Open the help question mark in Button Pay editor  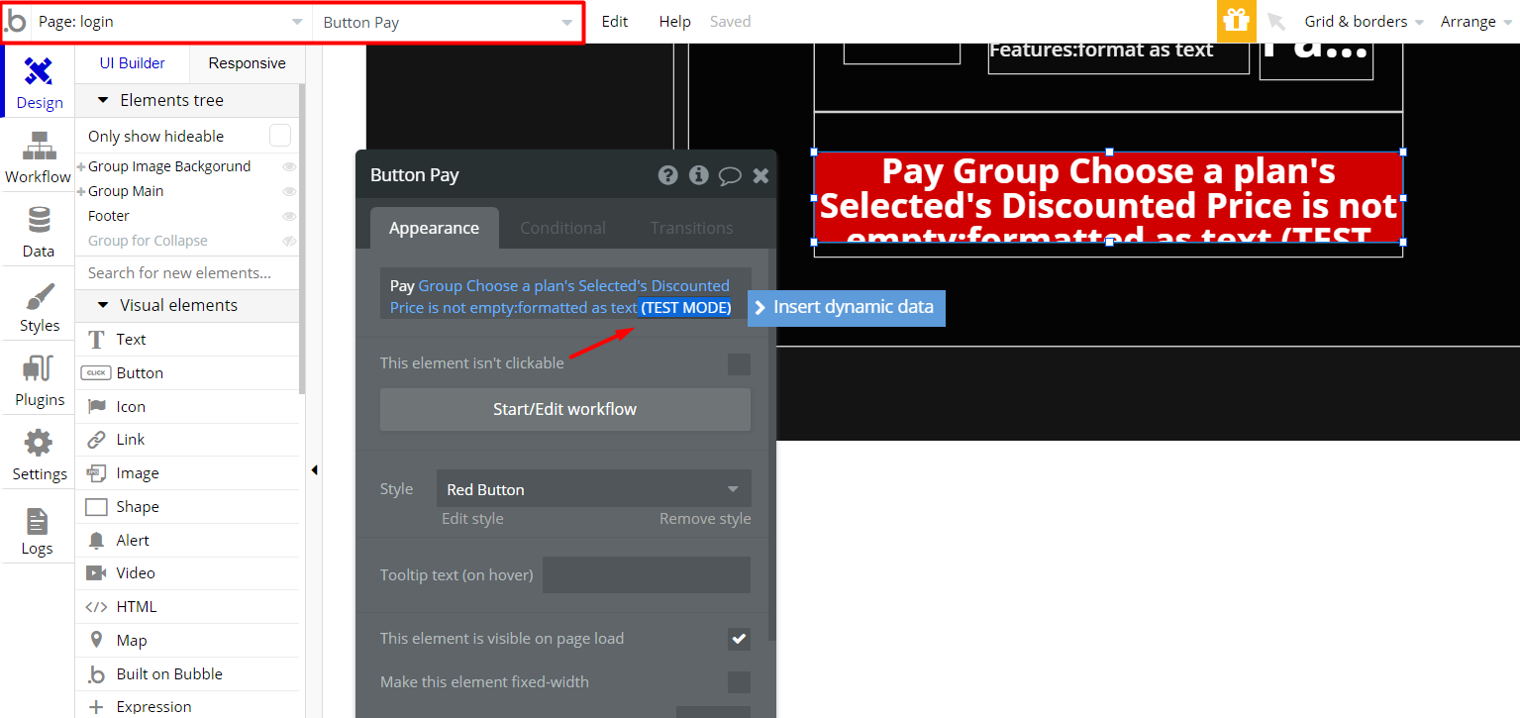tap(668, 175)
